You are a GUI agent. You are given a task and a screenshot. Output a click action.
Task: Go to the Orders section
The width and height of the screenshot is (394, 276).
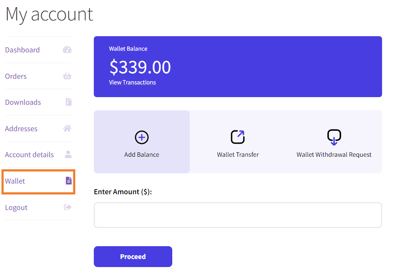point(16,76)
